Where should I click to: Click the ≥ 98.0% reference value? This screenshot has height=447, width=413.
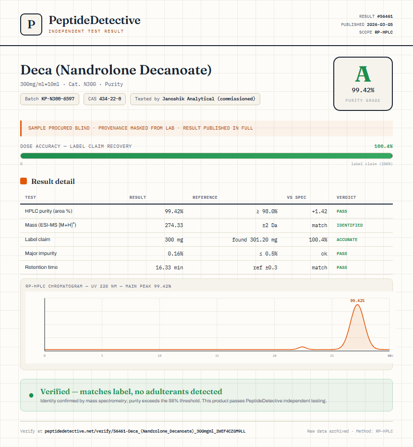pyautogui.click(x=267, y=211)
